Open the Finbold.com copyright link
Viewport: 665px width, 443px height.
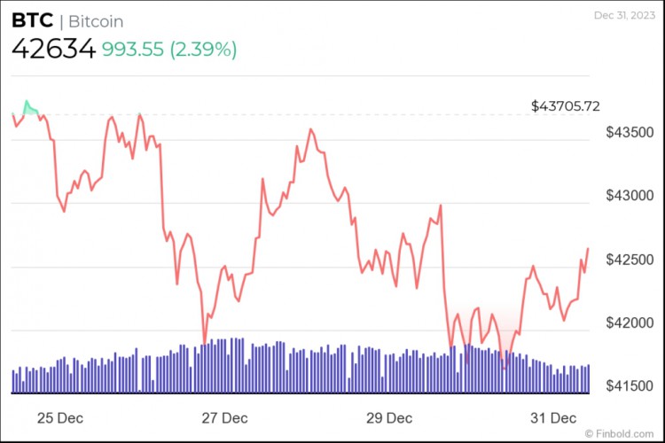620,433
